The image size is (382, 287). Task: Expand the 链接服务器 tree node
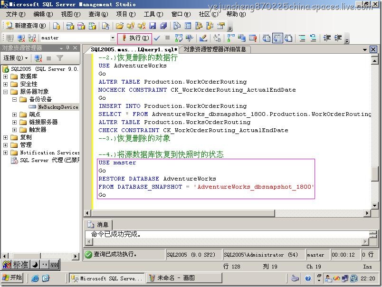click(14, 122)
